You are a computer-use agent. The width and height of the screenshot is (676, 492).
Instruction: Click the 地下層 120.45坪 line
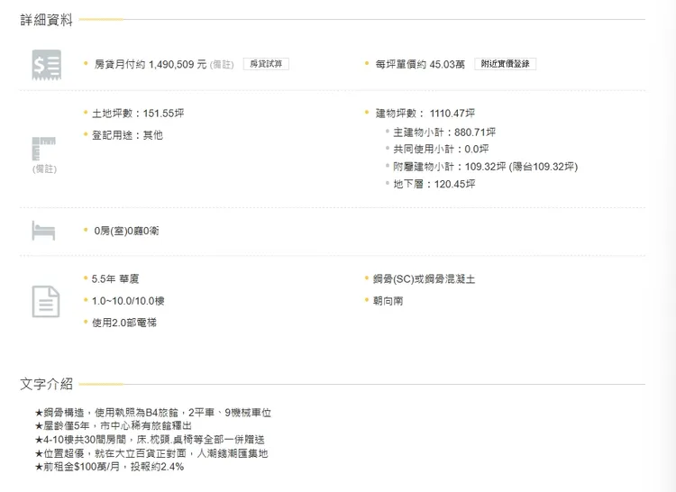(x=434, y=184)
